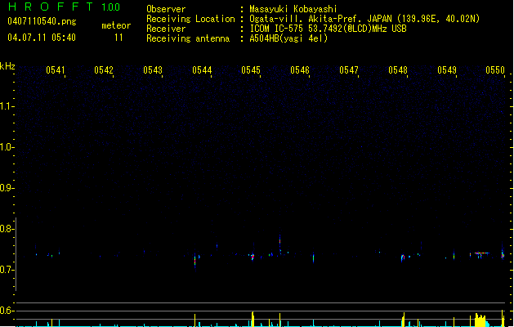Click the 0547 time marker
The height and width of the screenshot is (327, 514).
click(349, 70)
